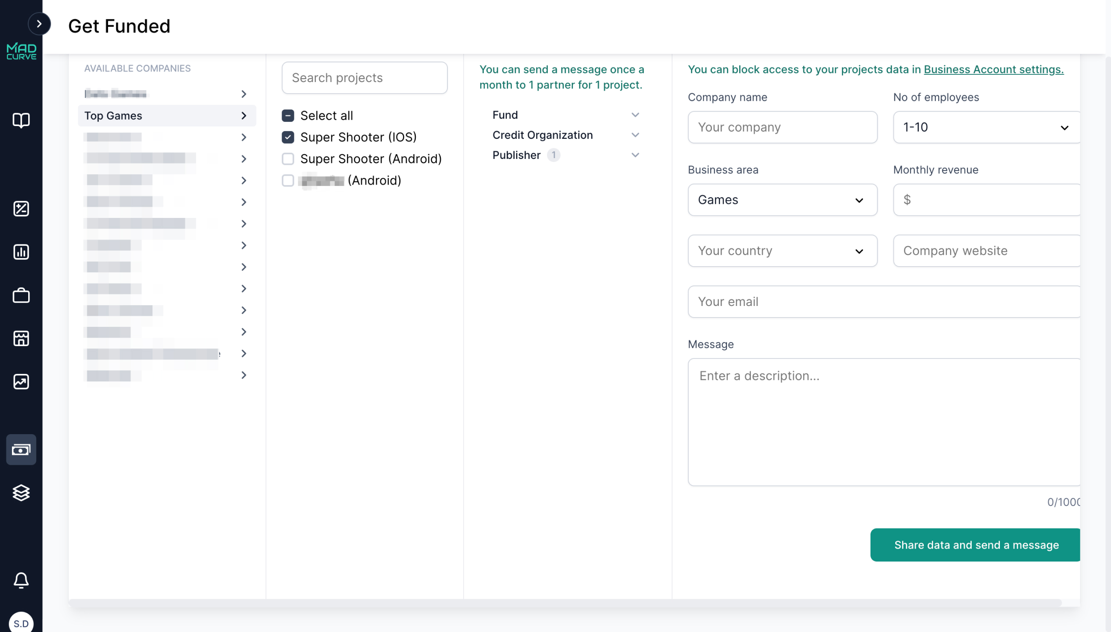Image resolution: width=1111 pixels, height=632 pixels.
Task: Select the layers stack icon in sidebar
Action: pos(21,493)
